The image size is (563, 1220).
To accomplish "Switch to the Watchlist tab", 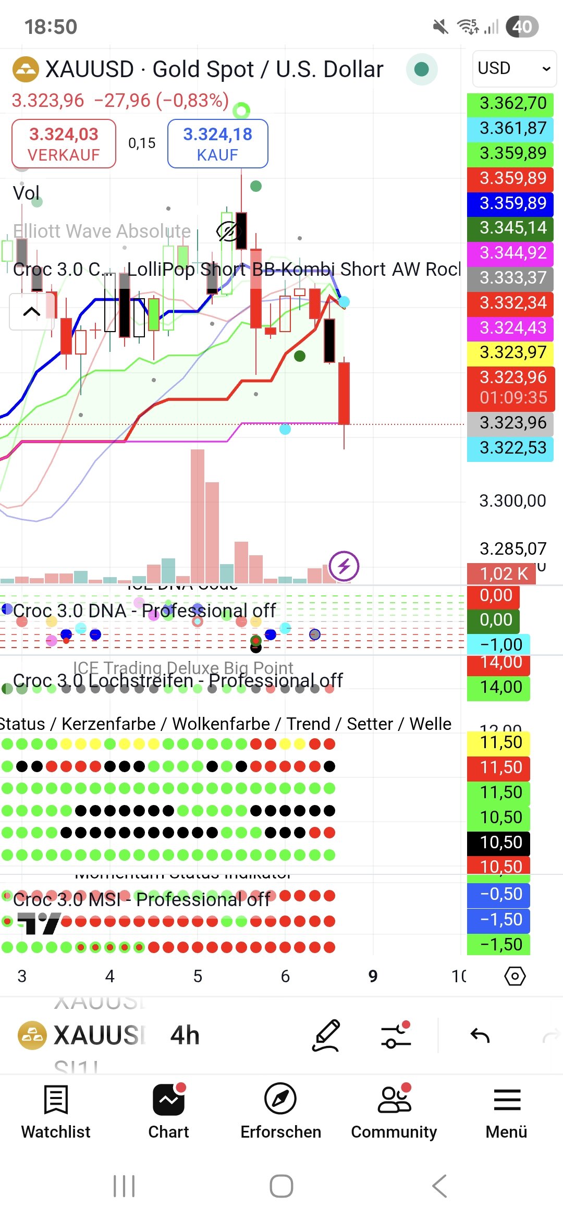I will pos(56,1111).
